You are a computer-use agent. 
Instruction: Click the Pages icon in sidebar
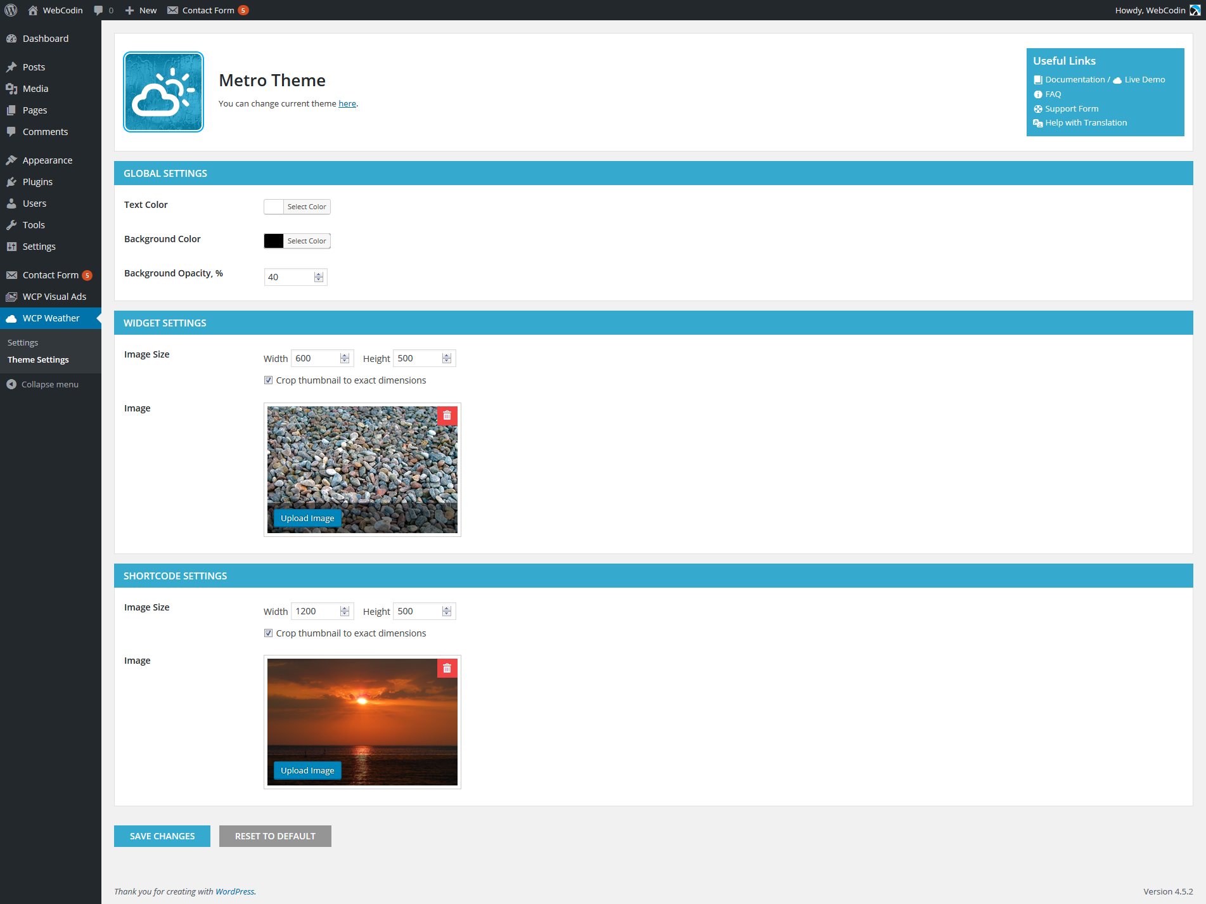coord(11,110)
